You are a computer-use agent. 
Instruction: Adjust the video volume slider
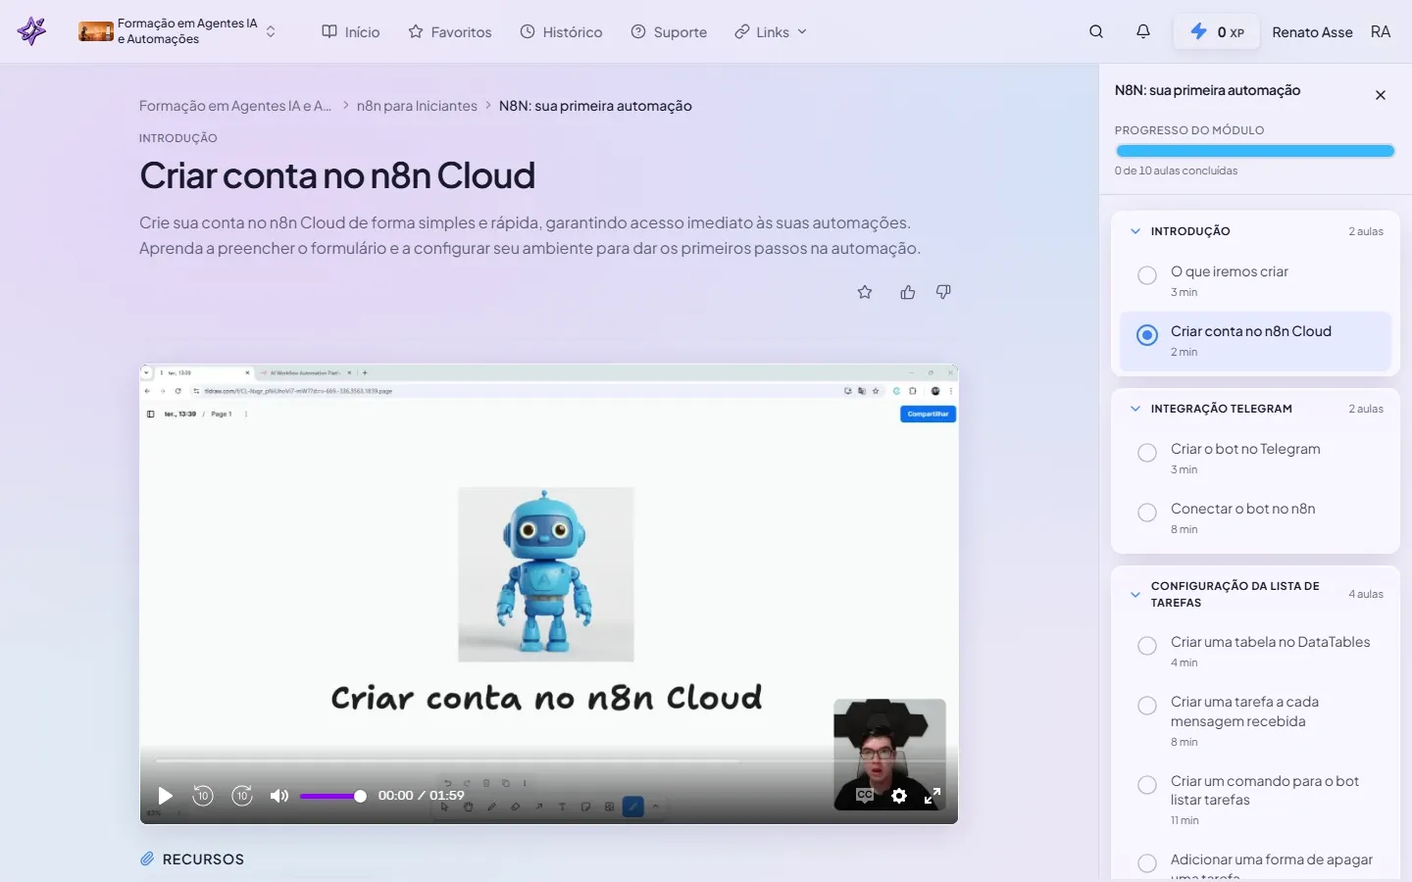pos(332,796)
